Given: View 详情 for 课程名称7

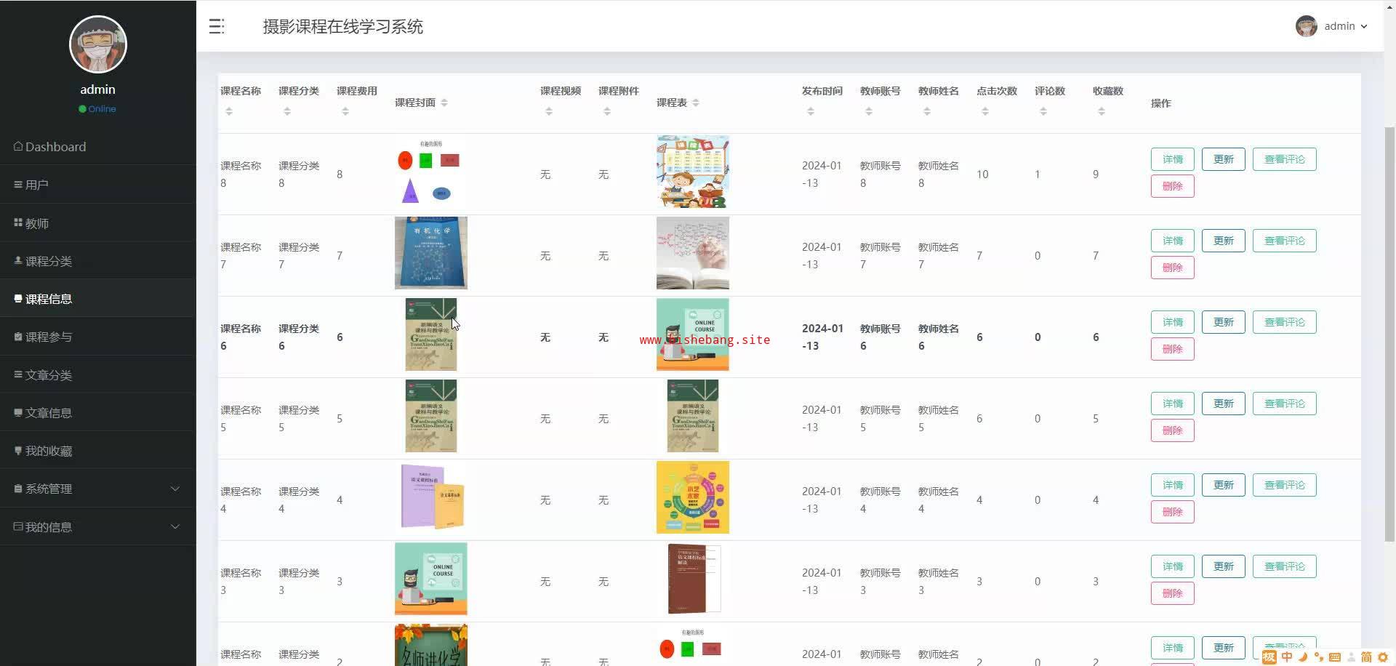Looking at the screenshot, I should (1172, 241).
